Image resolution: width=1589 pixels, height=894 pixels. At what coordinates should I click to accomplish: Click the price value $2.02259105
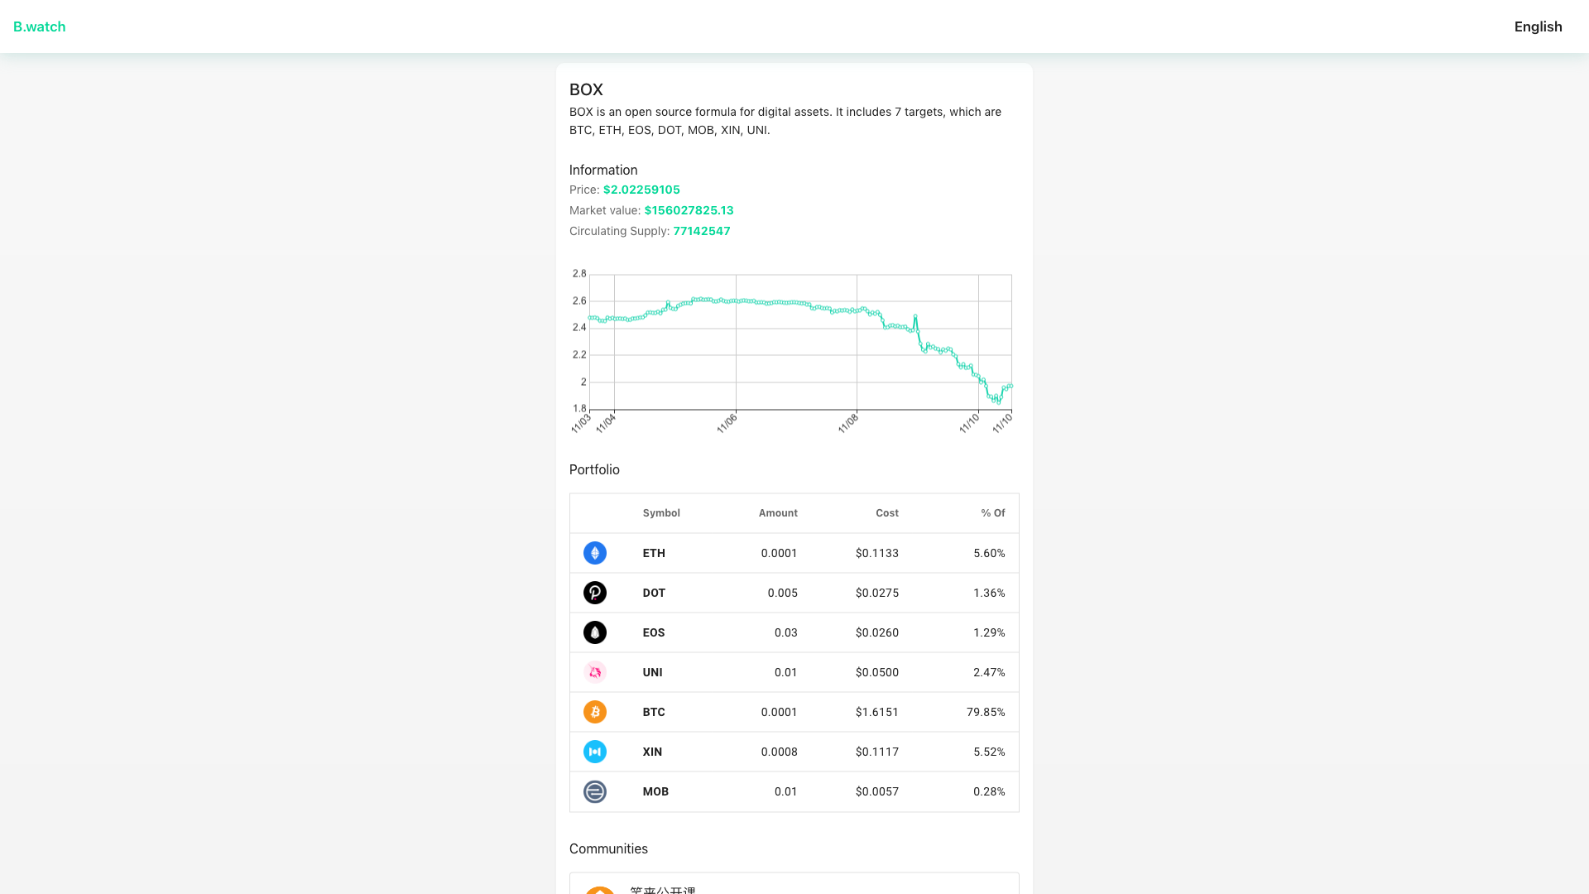(641, 190)
